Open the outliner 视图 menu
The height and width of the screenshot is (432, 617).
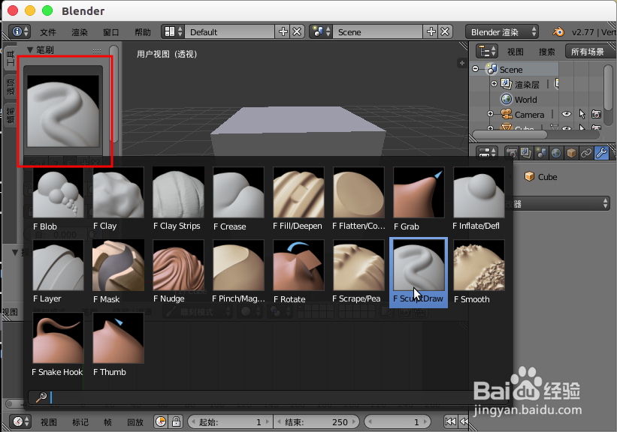click(x=516, y=52)
